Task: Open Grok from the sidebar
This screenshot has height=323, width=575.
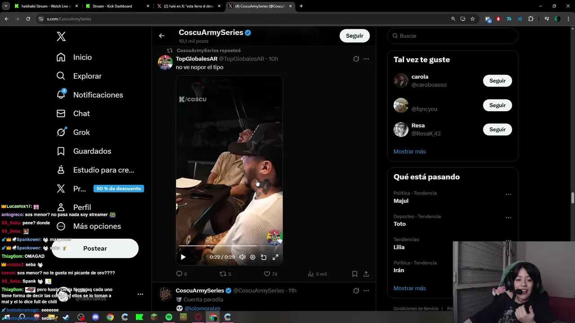Action: coord(73,132)
